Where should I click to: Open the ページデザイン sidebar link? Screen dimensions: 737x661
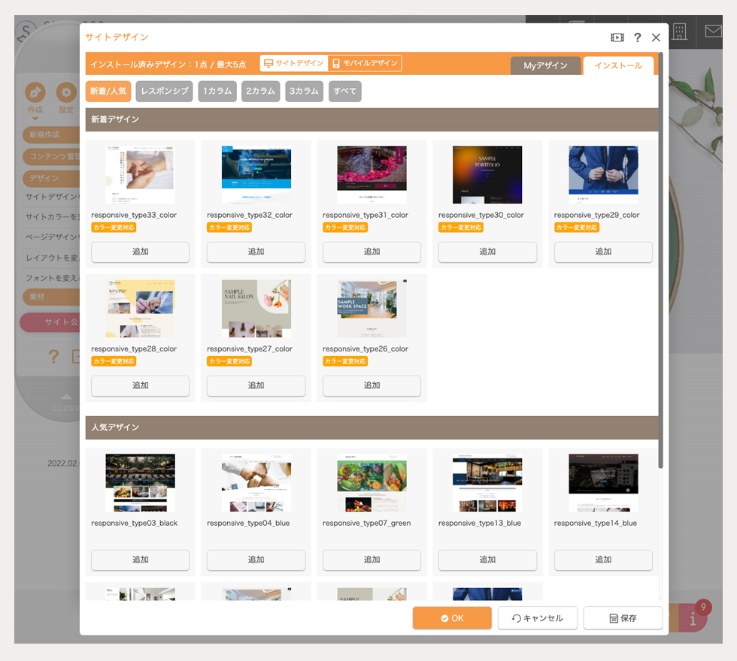coord(52,237)
